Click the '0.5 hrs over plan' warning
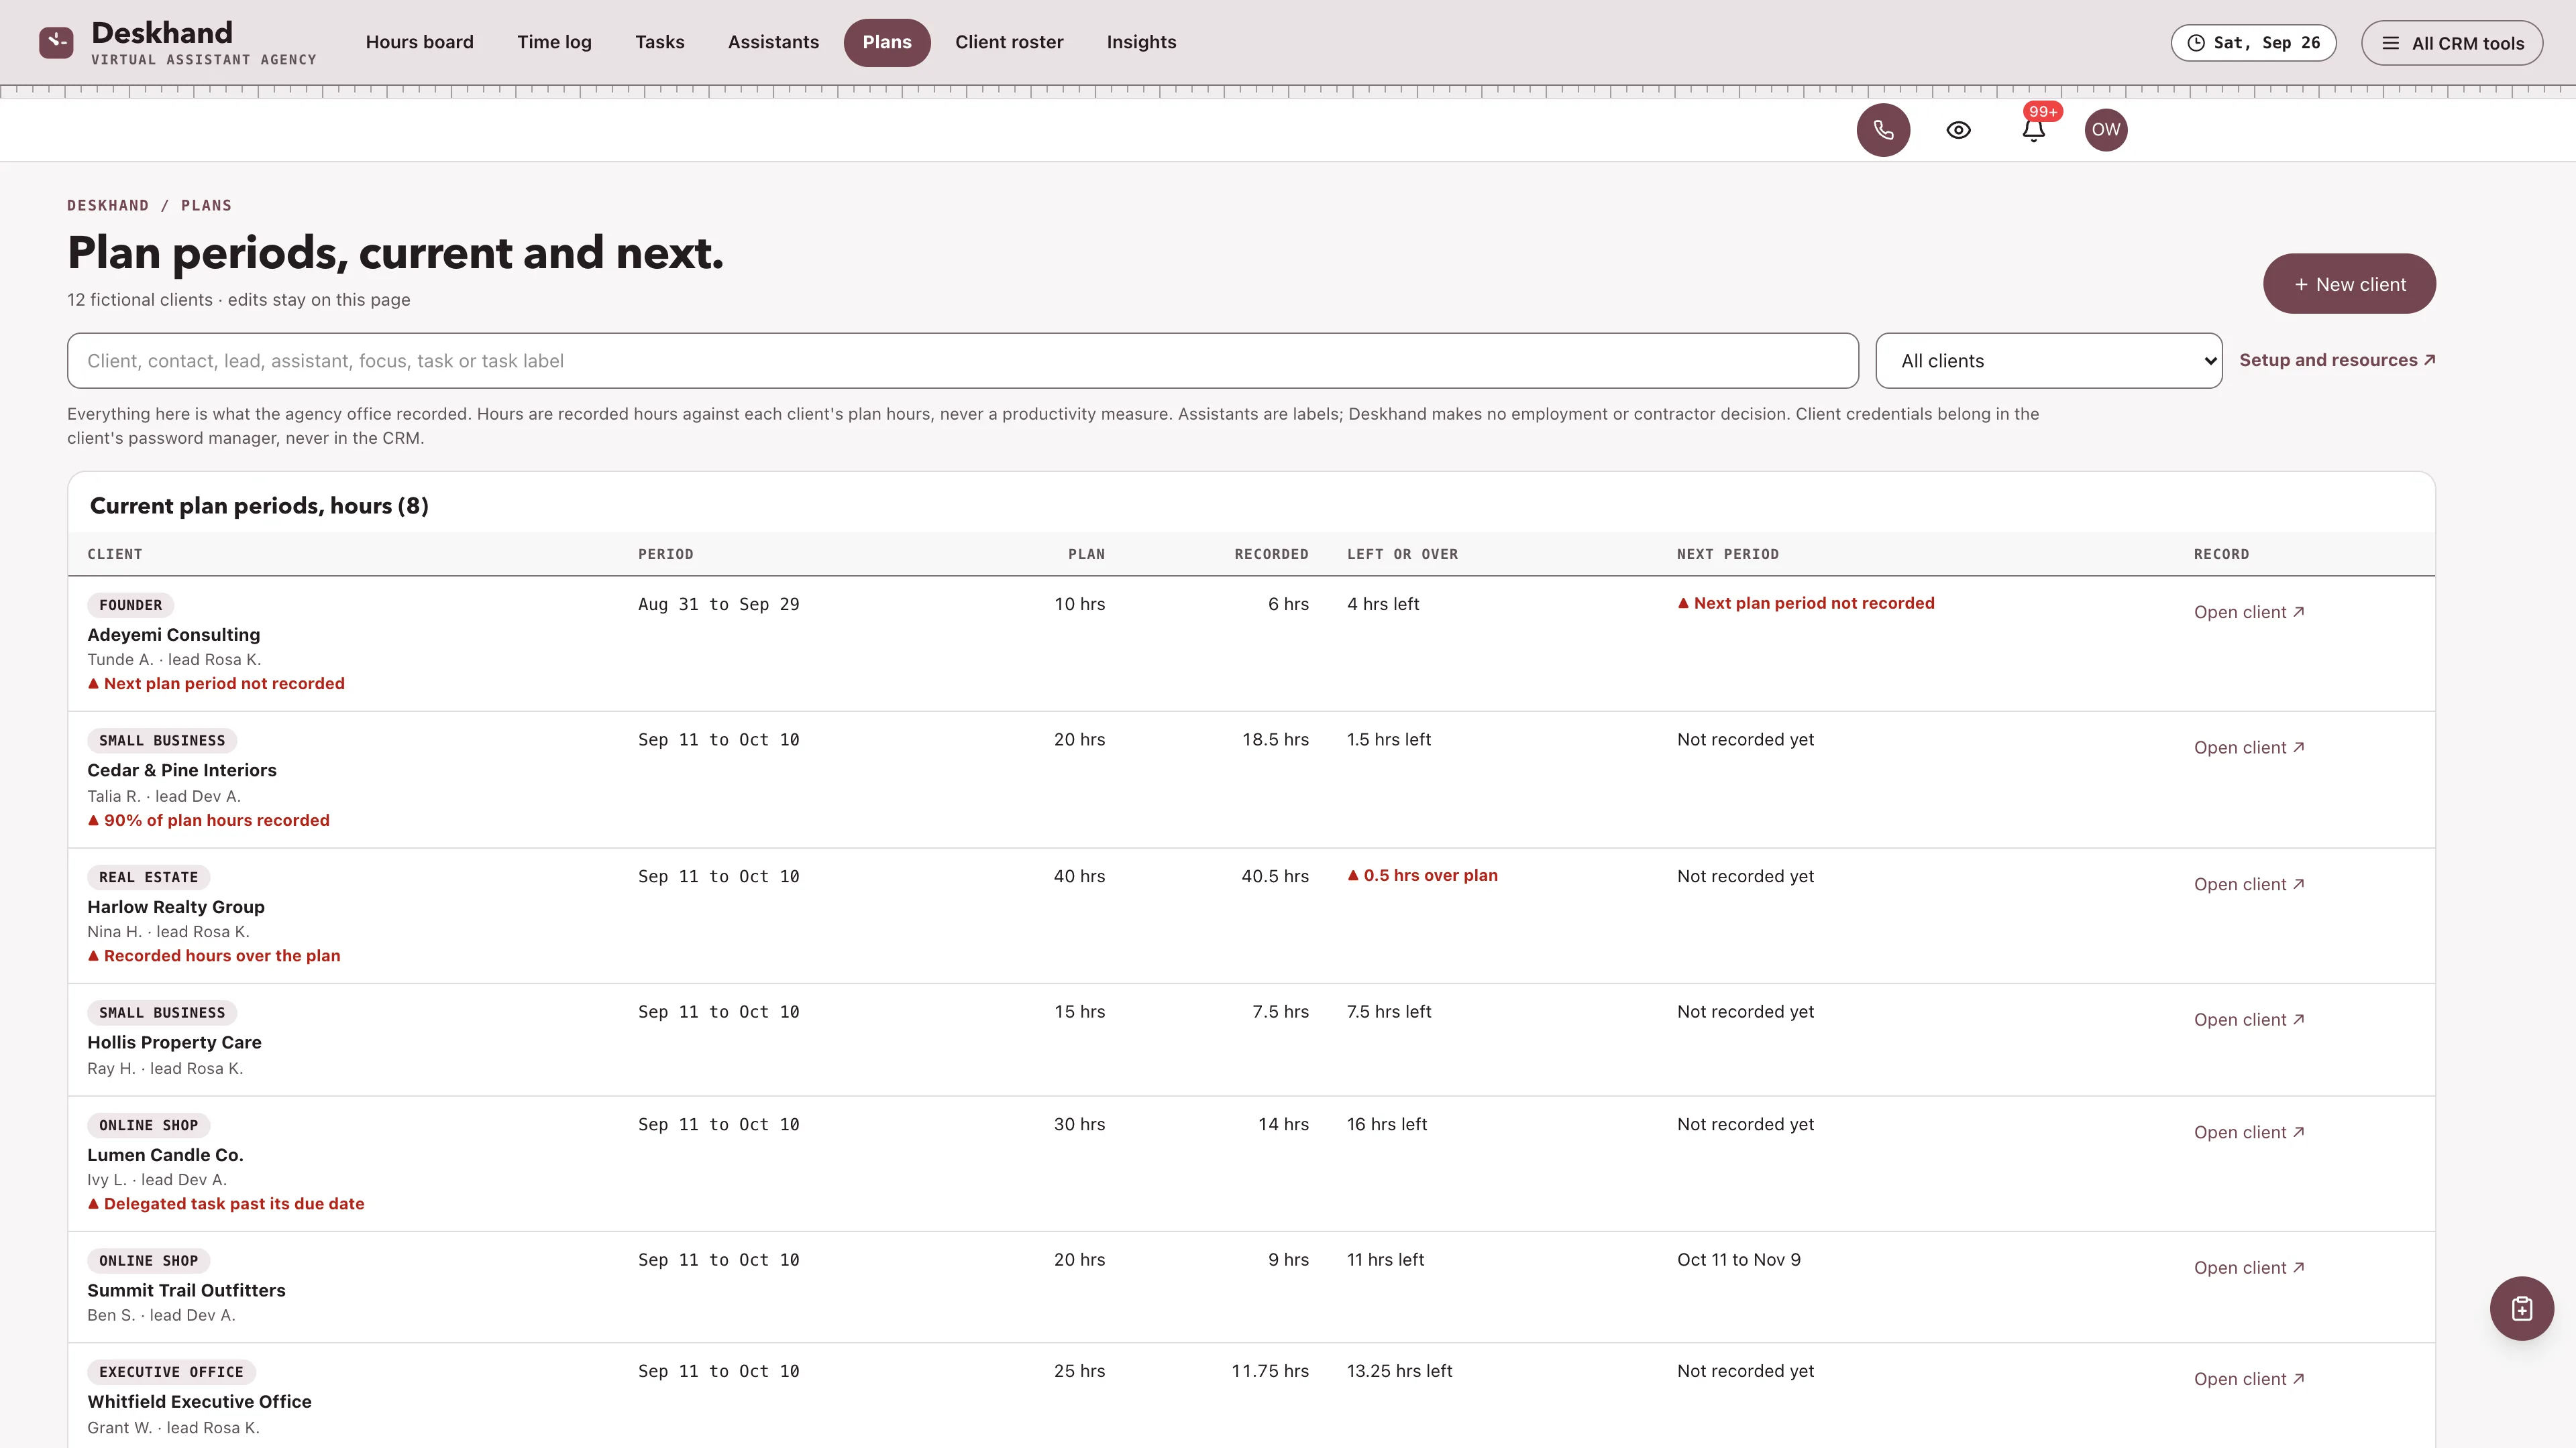Viewport: 2576px width, 1448px height. coord(1422,876)
